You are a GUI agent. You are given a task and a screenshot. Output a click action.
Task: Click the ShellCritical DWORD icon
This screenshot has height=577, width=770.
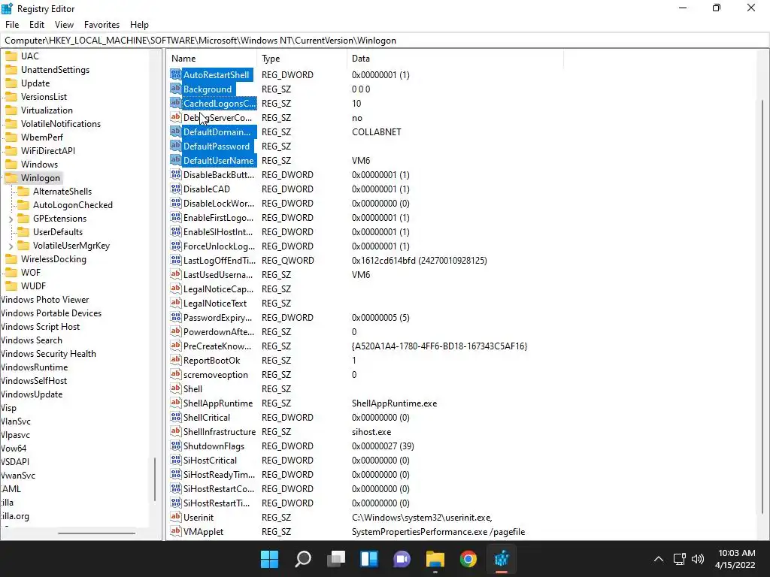click(x=175, y=417)
